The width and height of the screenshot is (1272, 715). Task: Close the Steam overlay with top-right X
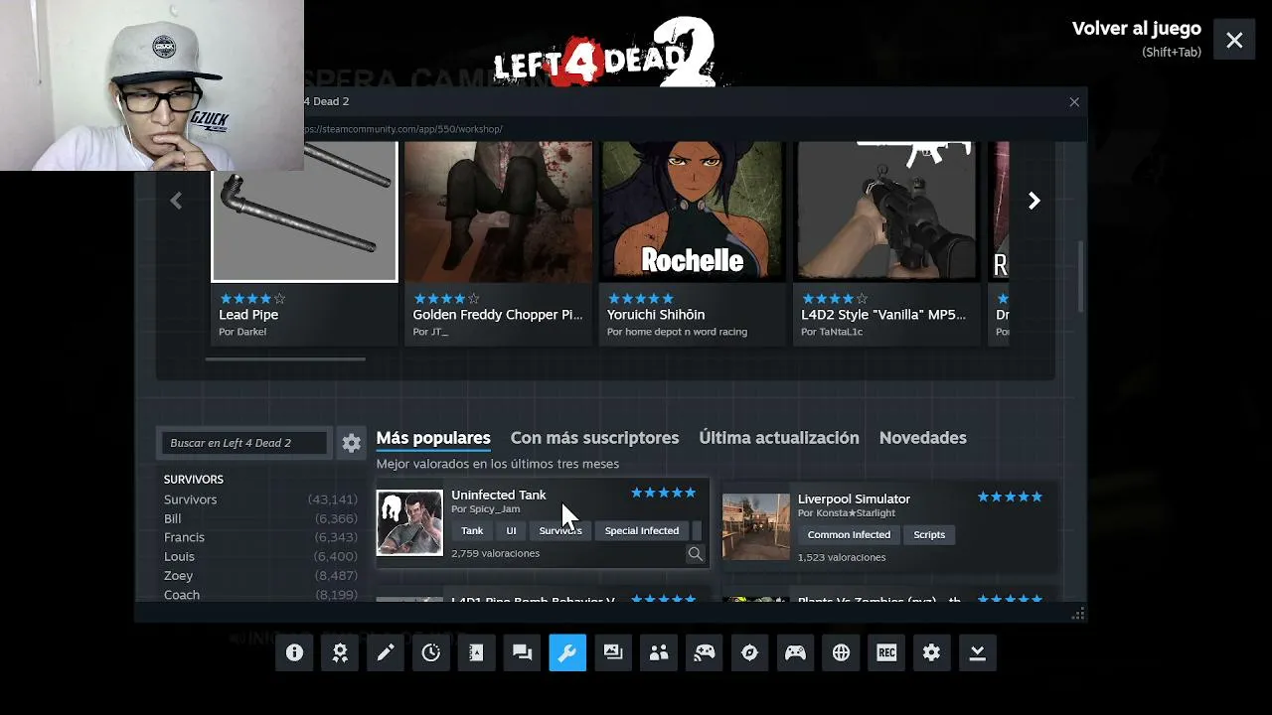pos(1234,41)
